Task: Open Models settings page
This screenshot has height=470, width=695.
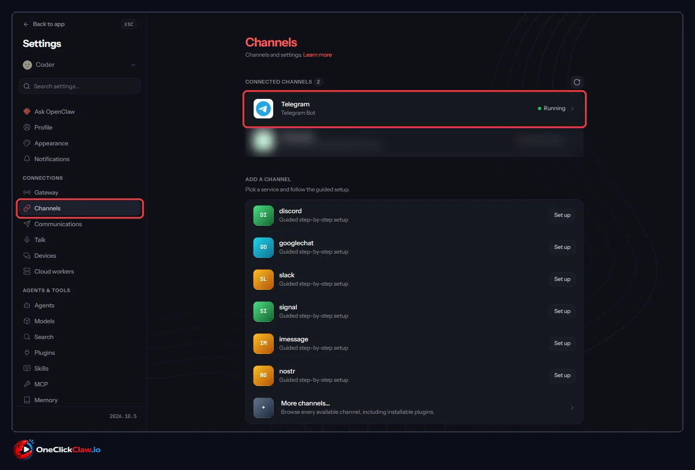Action: pos(79,321)
